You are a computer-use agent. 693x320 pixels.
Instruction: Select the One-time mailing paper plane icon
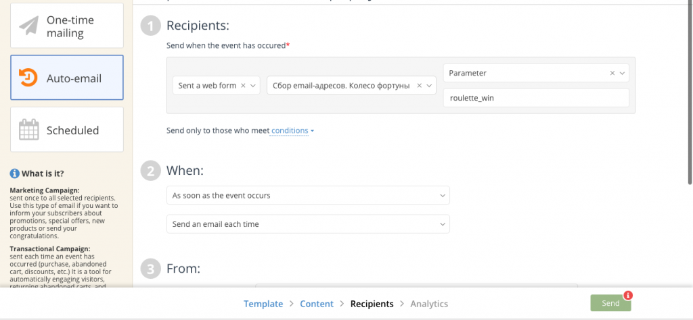29,26
